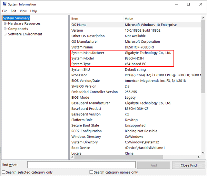Select the Version row
207x176 pixels.
point(136,30)
